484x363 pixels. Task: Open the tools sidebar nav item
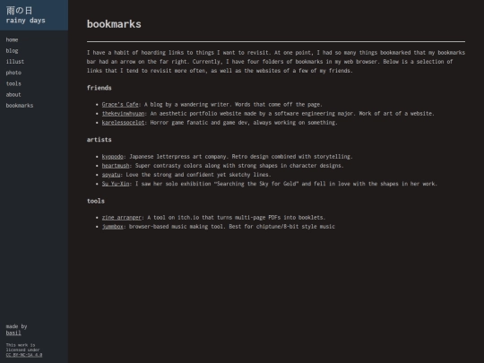[x=13, y=83]
